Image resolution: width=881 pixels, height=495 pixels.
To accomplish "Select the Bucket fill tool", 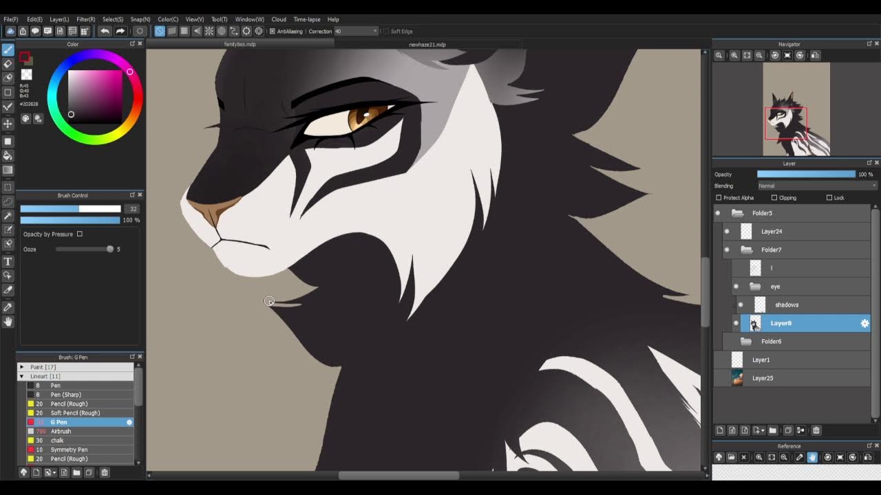I will [x=8, y=155].
